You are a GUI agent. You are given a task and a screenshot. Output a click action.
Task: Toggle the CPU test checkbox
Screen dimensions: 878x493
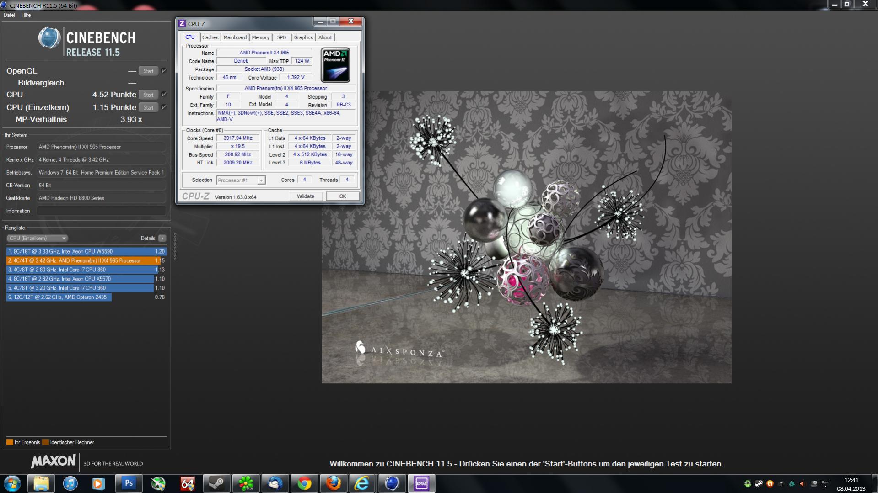click(164, 95)
